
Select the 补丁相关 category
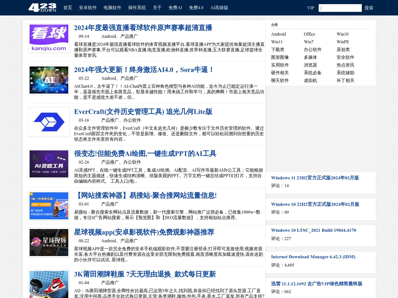pyautogui.click(x=345, y=81)
